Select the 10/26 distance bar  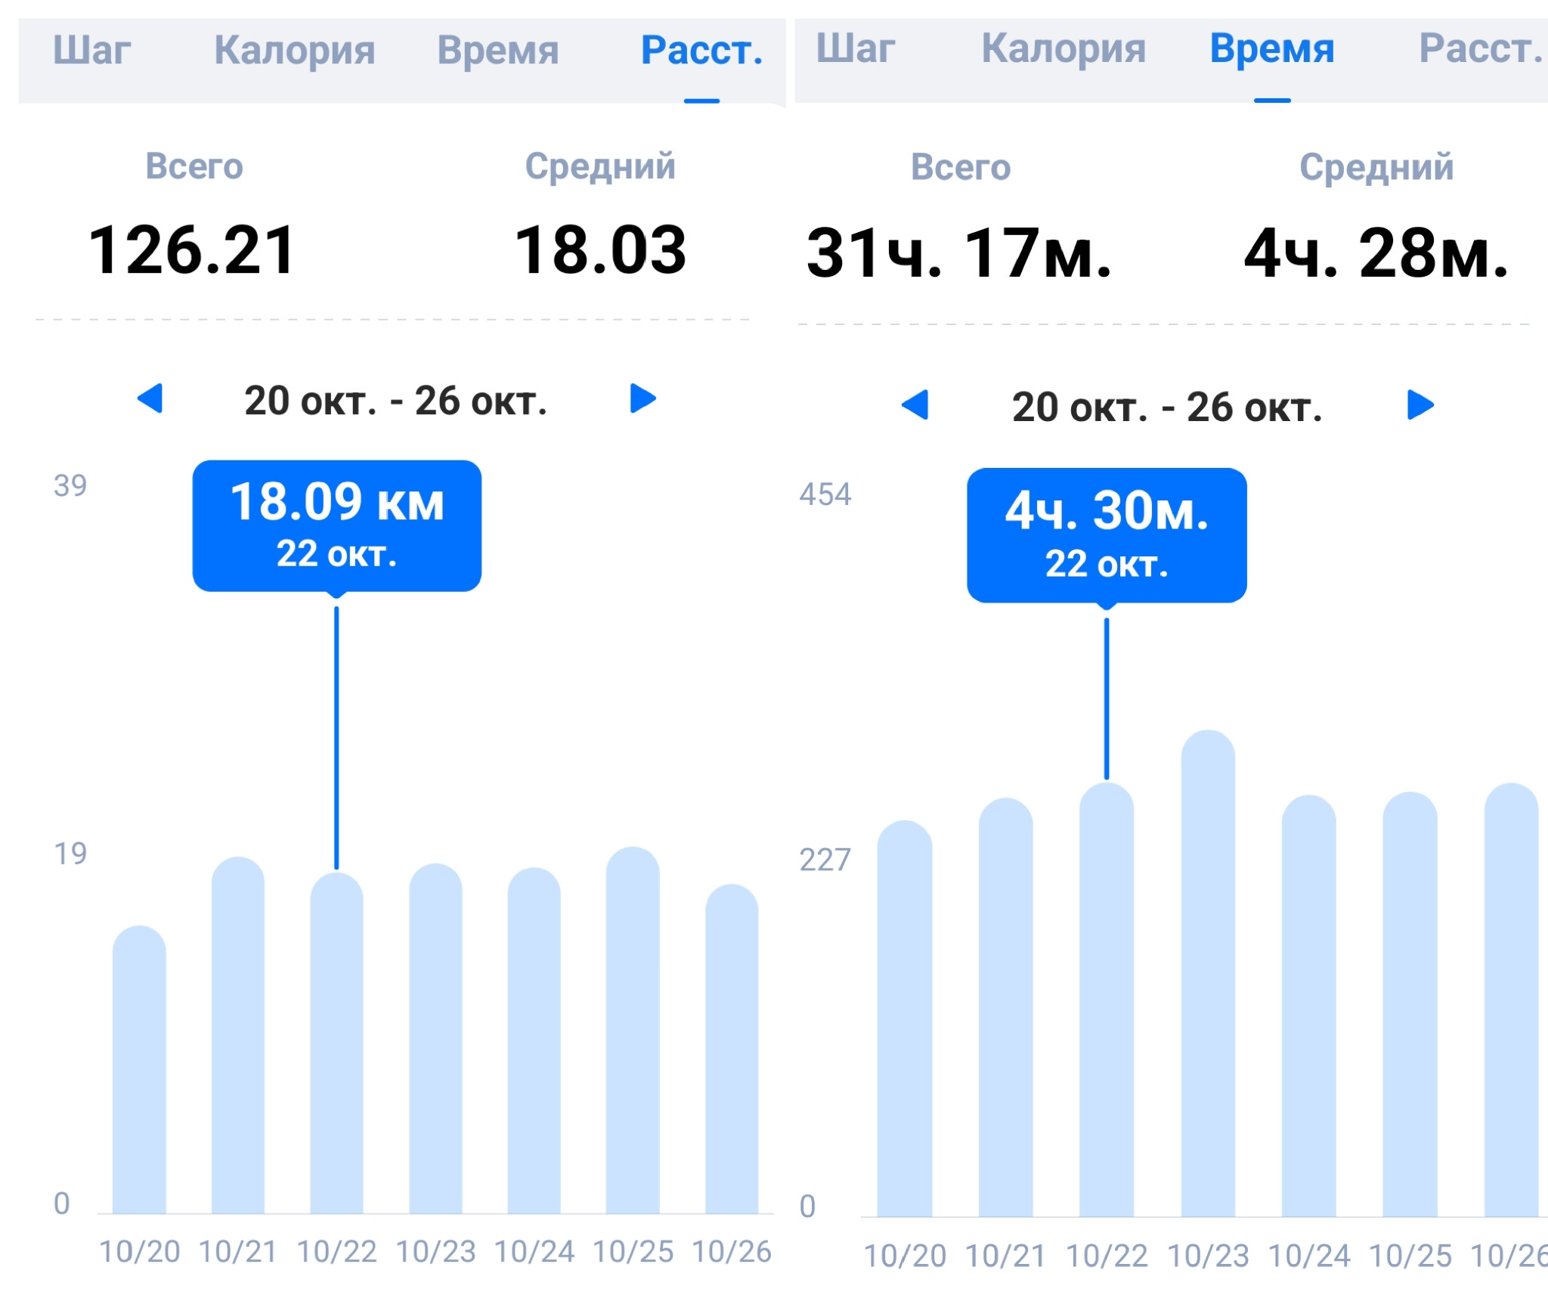point(732,1049)
